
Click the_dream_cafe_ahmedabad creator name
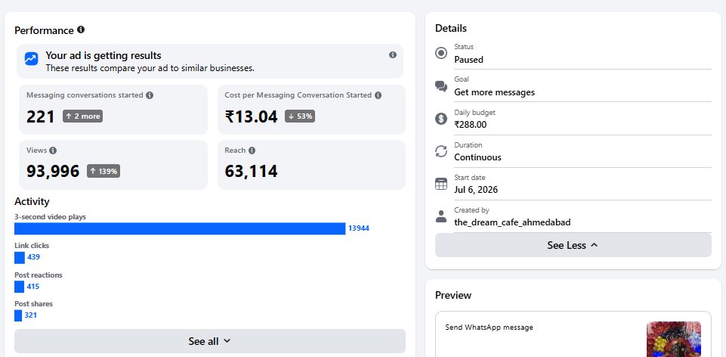(512, 222)
